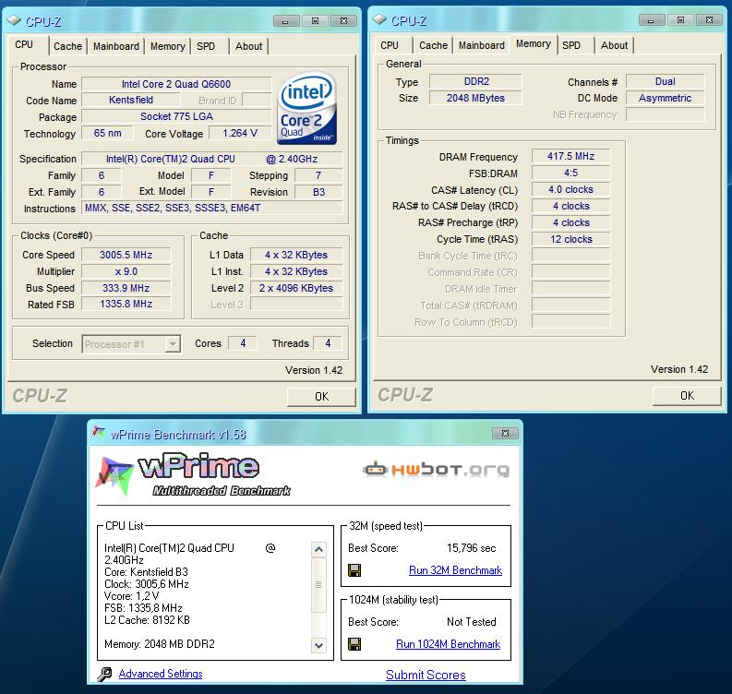Viewport: 732px width, 694px height.
Task: Run the 32M Benchmark
Action: click(455, 570)
